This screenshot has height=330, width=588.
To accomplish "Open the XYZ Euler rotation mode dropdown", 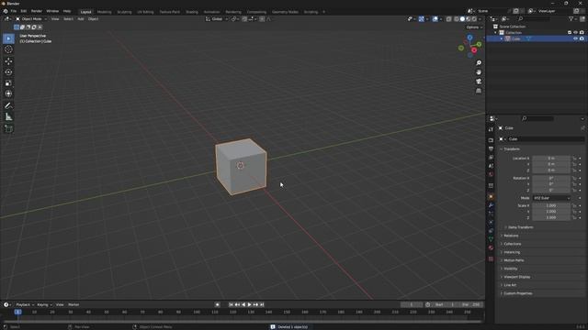I will 551,198.
